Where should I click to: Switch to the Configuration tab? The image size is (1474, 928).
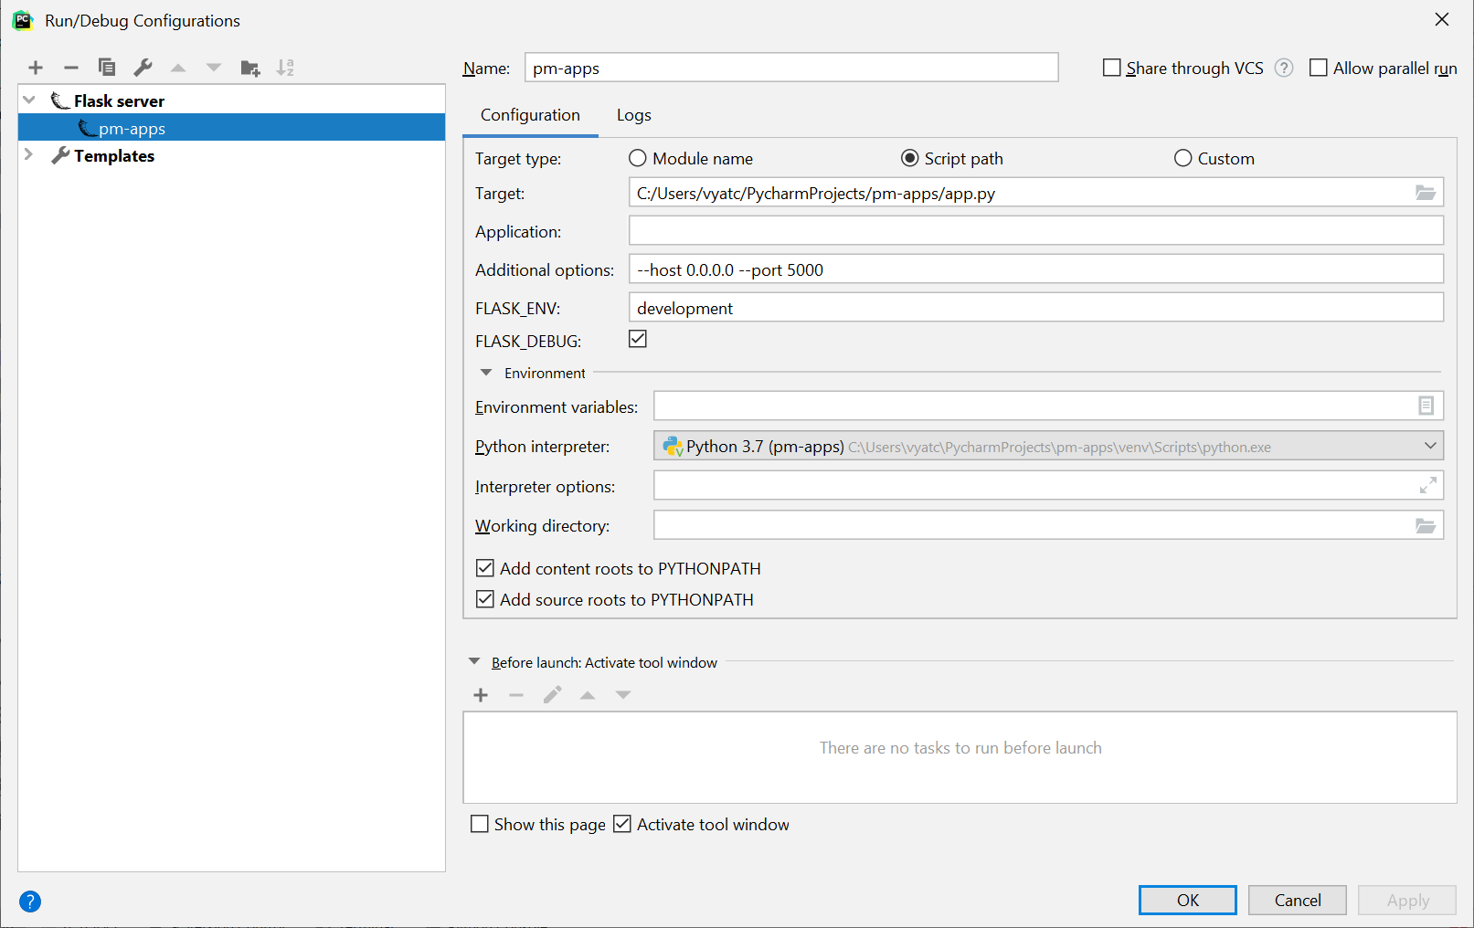530,115
